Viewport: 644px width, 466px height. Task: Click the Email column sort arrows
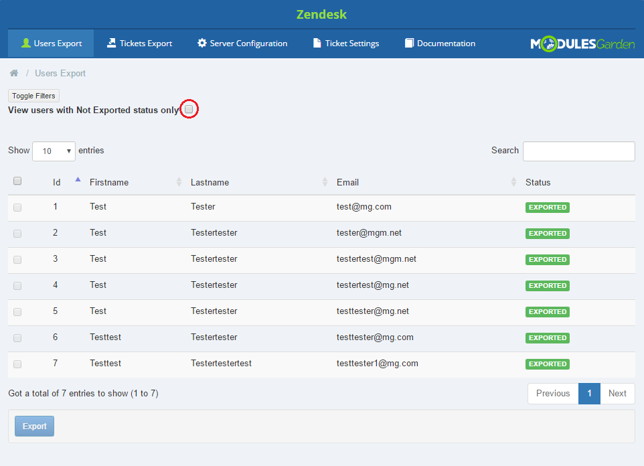[513, 182]
